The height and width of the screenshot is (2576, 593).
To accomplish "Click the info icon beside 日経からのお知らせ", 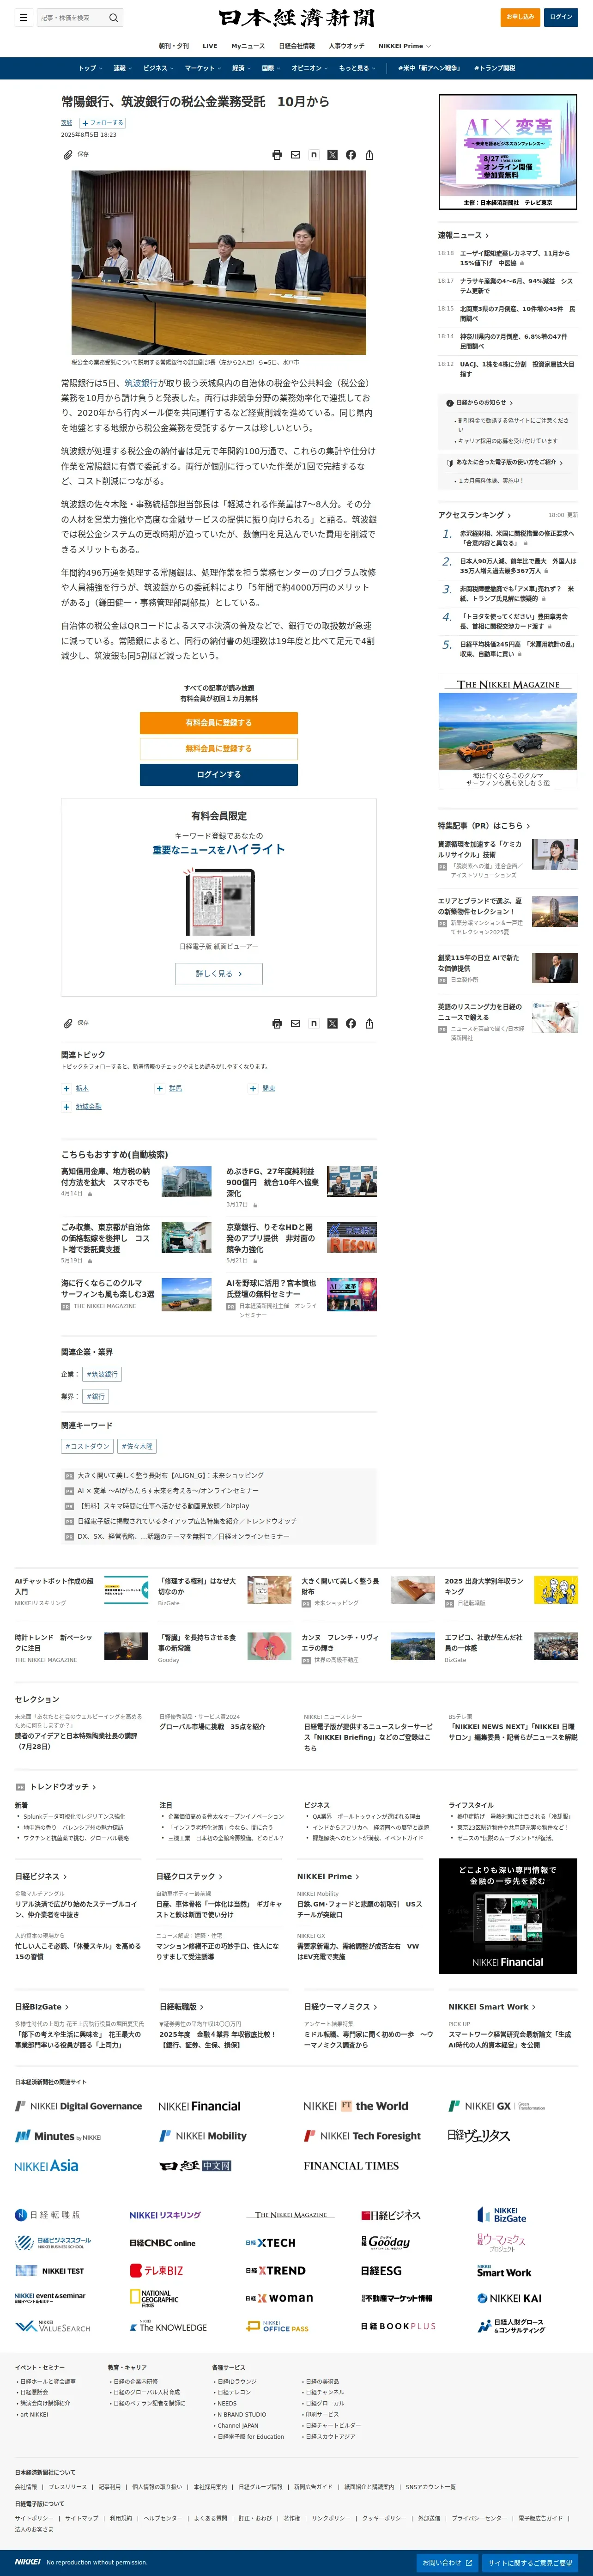I will [449, 403].
